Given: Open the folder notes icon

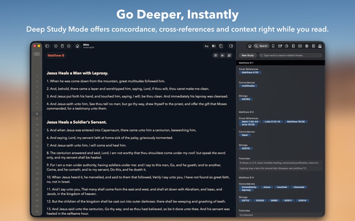Looking at the screenshot, I should (x=280, y=46).
